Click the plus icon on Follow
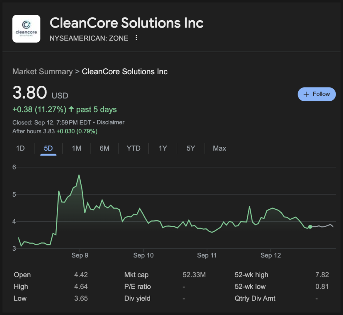Image resolution: width=343 pixels, height=315 pixels. click(x=306, y=94)
